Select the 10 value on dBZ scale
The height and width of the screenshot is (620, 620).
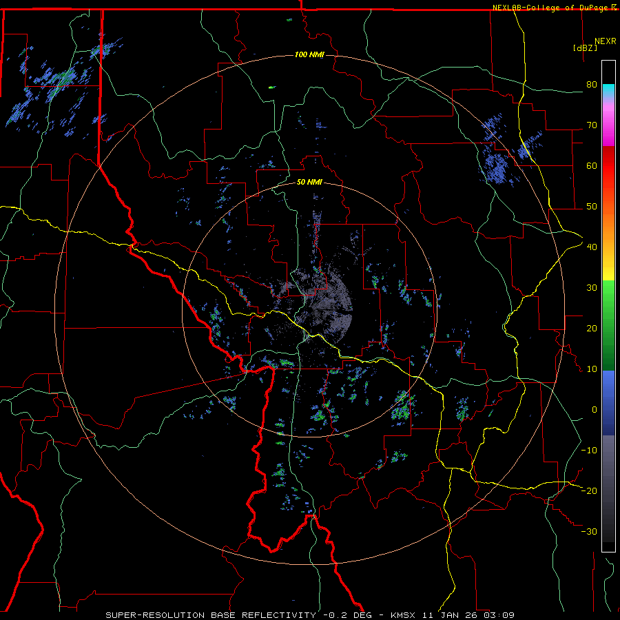click(x=592, y=369)
